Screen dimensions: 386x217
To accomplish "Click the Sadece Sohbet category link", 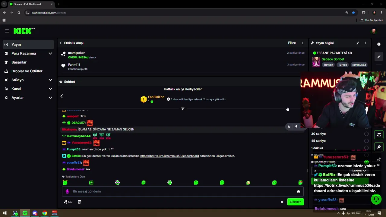I will (333, 59).
